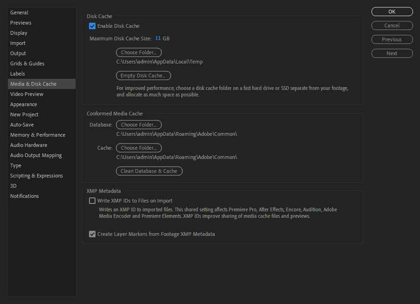Enable Disk Cache checkbox toggle
420x304 pixels.
pos(92,26)
